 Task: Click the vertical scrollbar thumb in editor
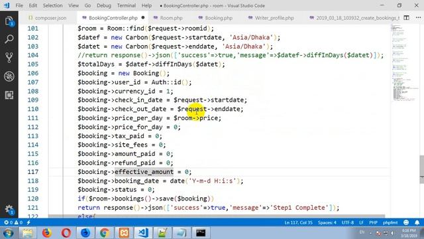(x=421, y=169)
